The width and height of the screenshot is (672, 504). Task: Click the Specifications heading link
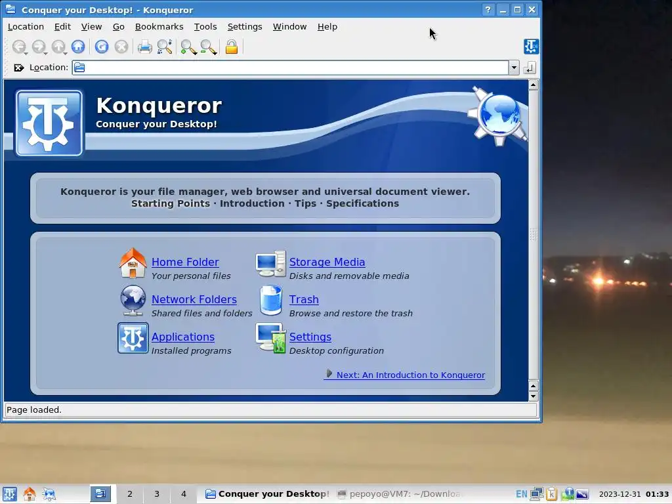[x=362, y=203]
